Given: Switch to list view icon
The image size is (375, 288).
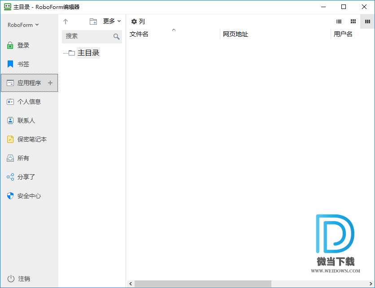Looking at the screenshot, I should [x=339, y=21].
